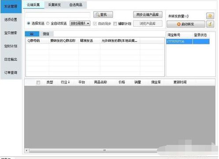Click the 同步云端产品库 button
Image resolution: width=219 pixels, height=159 pixels.
point(148,14)
